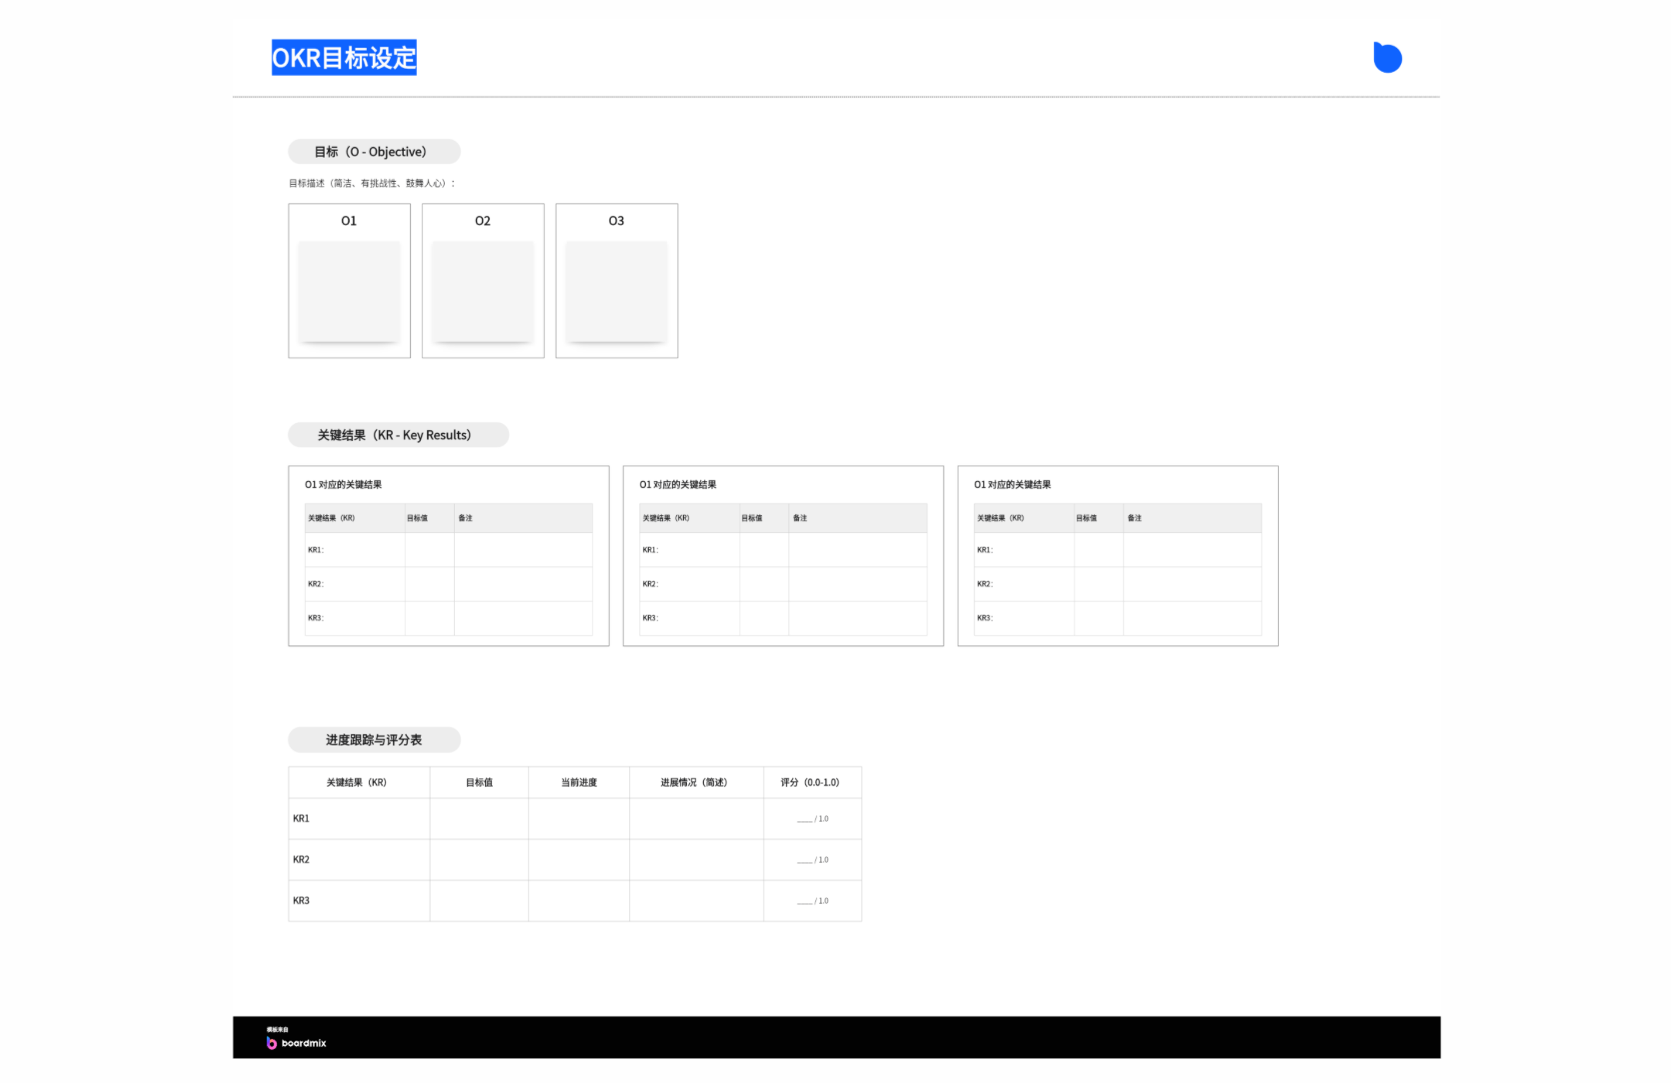Select KR1 row label in progress tracking table
Viewport: 1671px width, 1083px height.
coord(301,818)
